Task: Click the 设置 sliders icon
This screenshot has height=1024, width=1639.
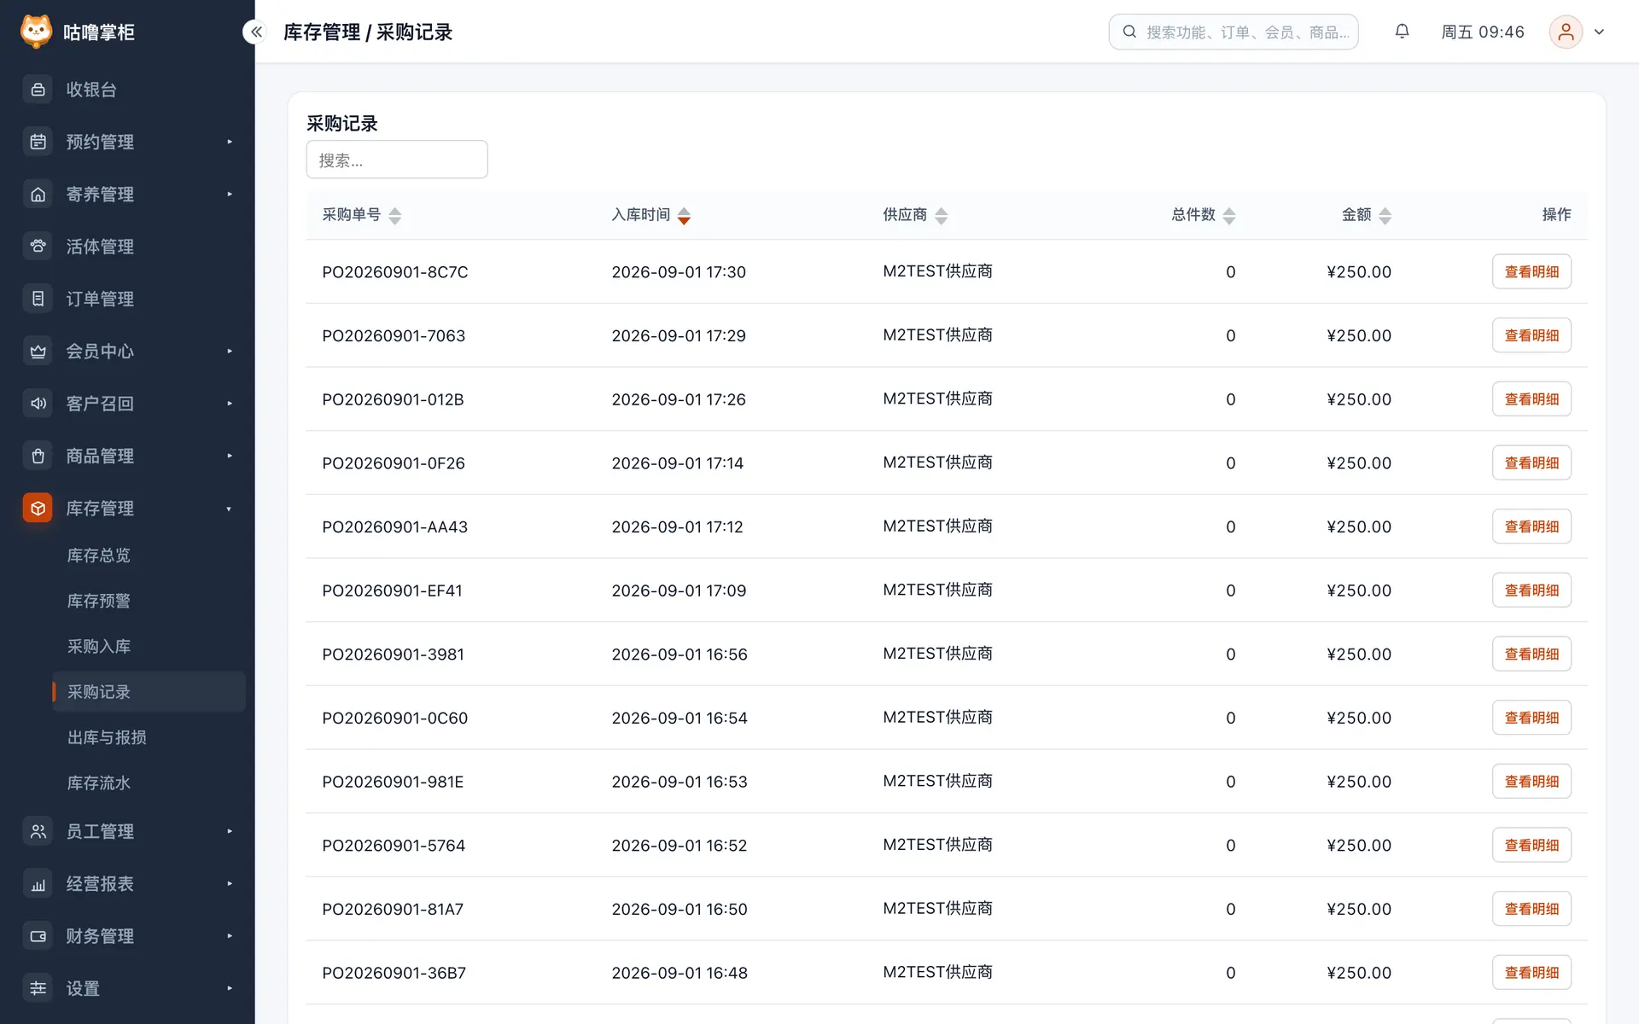Action: (x=38, y=988)
